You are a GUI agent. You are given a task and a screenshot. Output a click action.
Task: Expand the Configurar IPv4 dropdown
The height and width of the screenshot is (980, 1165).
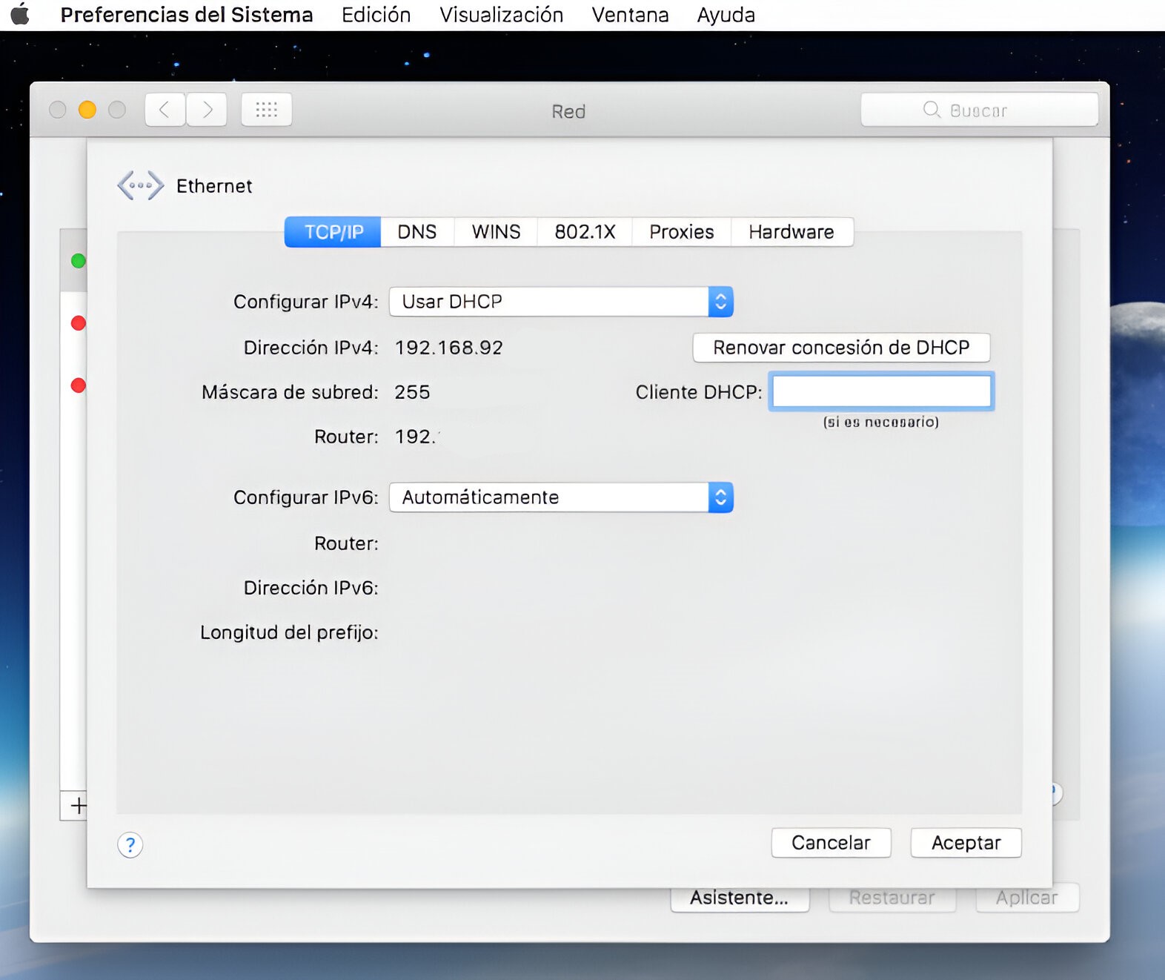[x=561, y=302]
